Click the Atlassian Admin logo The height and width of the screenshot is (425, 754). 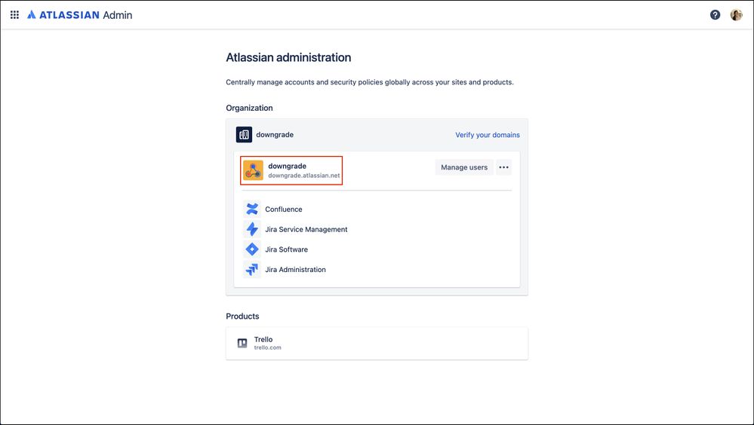(x=80, y=15)
